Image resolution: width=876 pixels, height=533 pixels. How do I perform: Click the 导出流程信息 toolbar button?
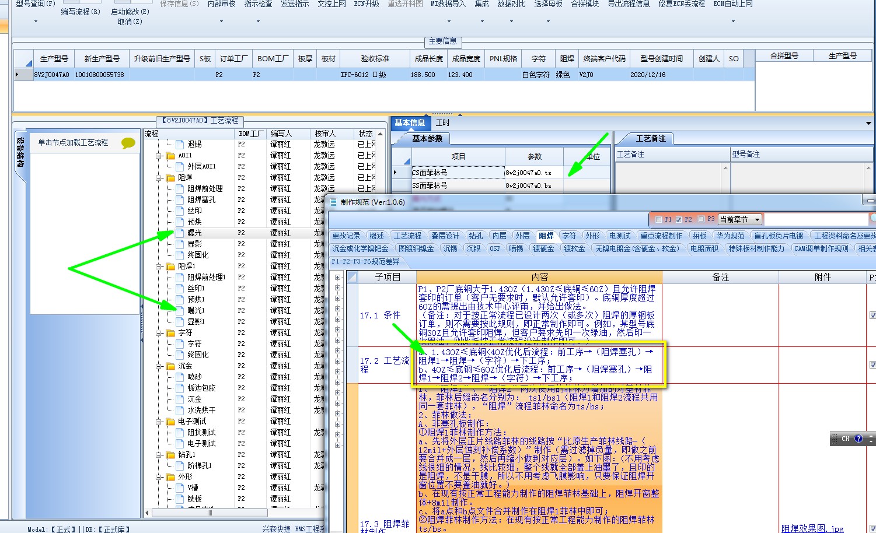(x=629, y=4)
